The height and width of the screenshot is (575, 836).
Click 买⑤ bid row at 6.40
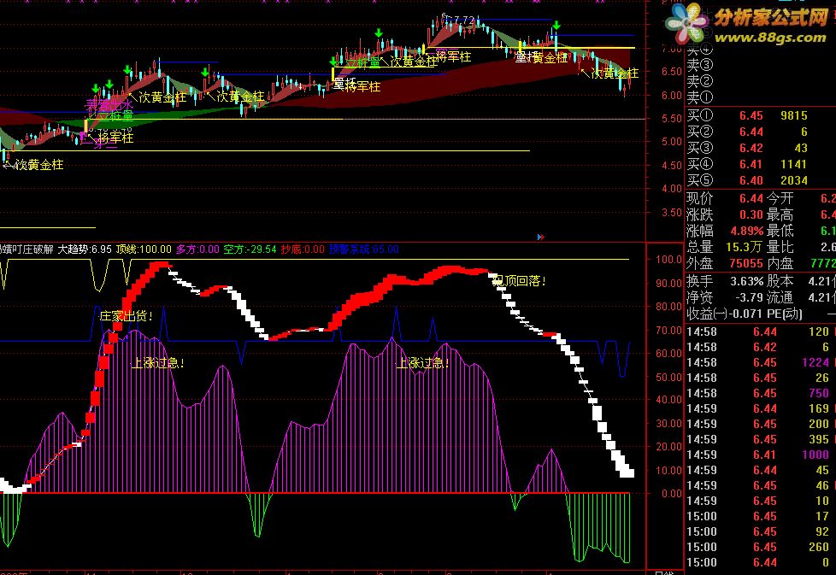coord(747,180)
